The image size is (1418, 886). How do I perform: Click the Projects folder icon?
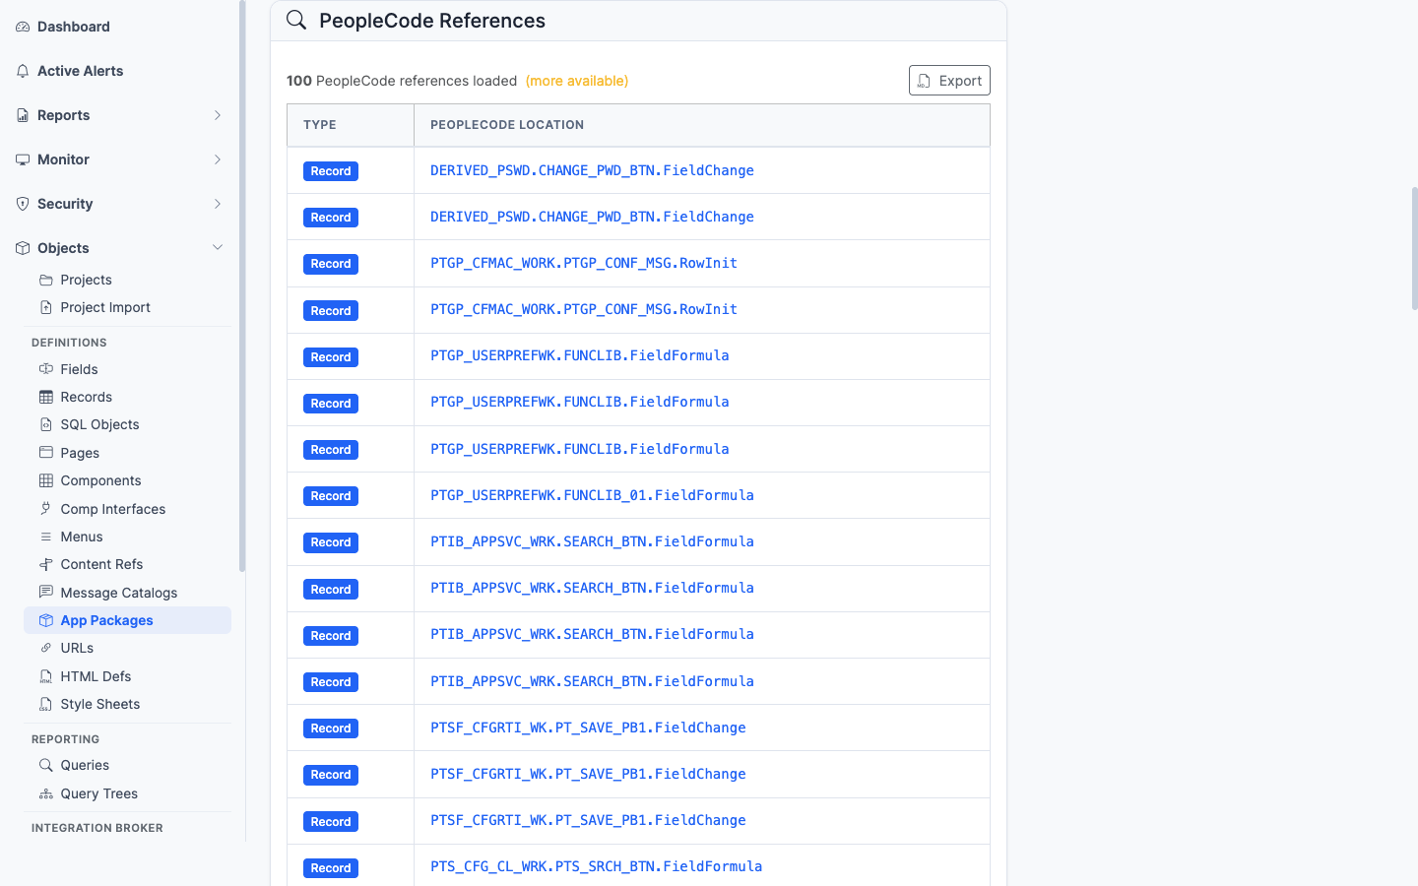click(46, 280)
